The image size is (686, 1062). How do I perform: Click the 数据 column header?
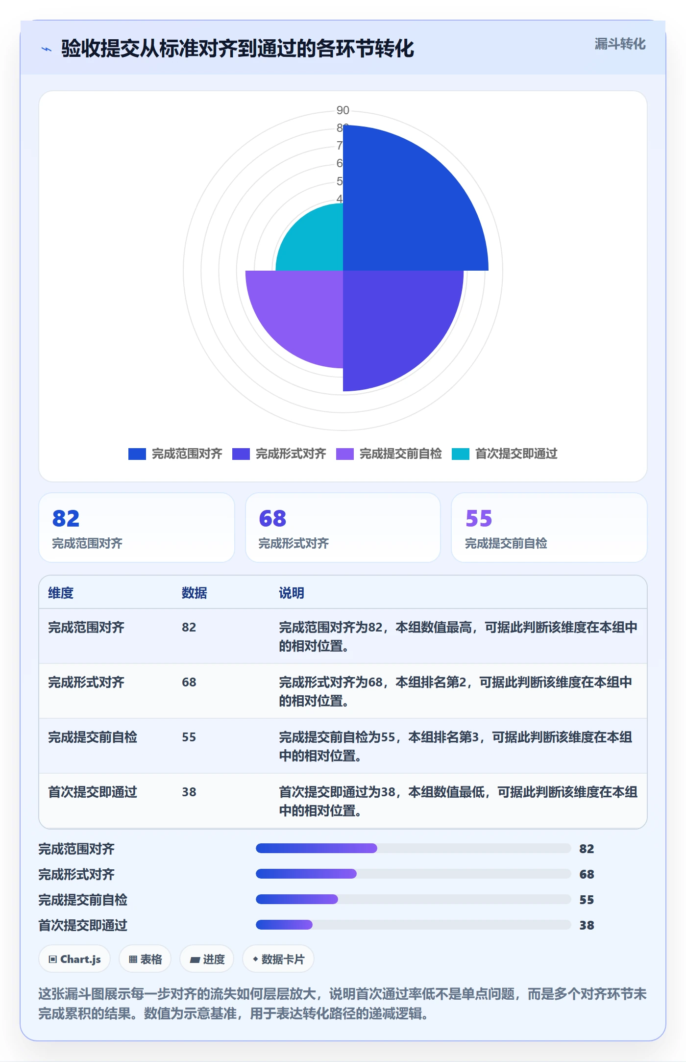click(194, 593)
